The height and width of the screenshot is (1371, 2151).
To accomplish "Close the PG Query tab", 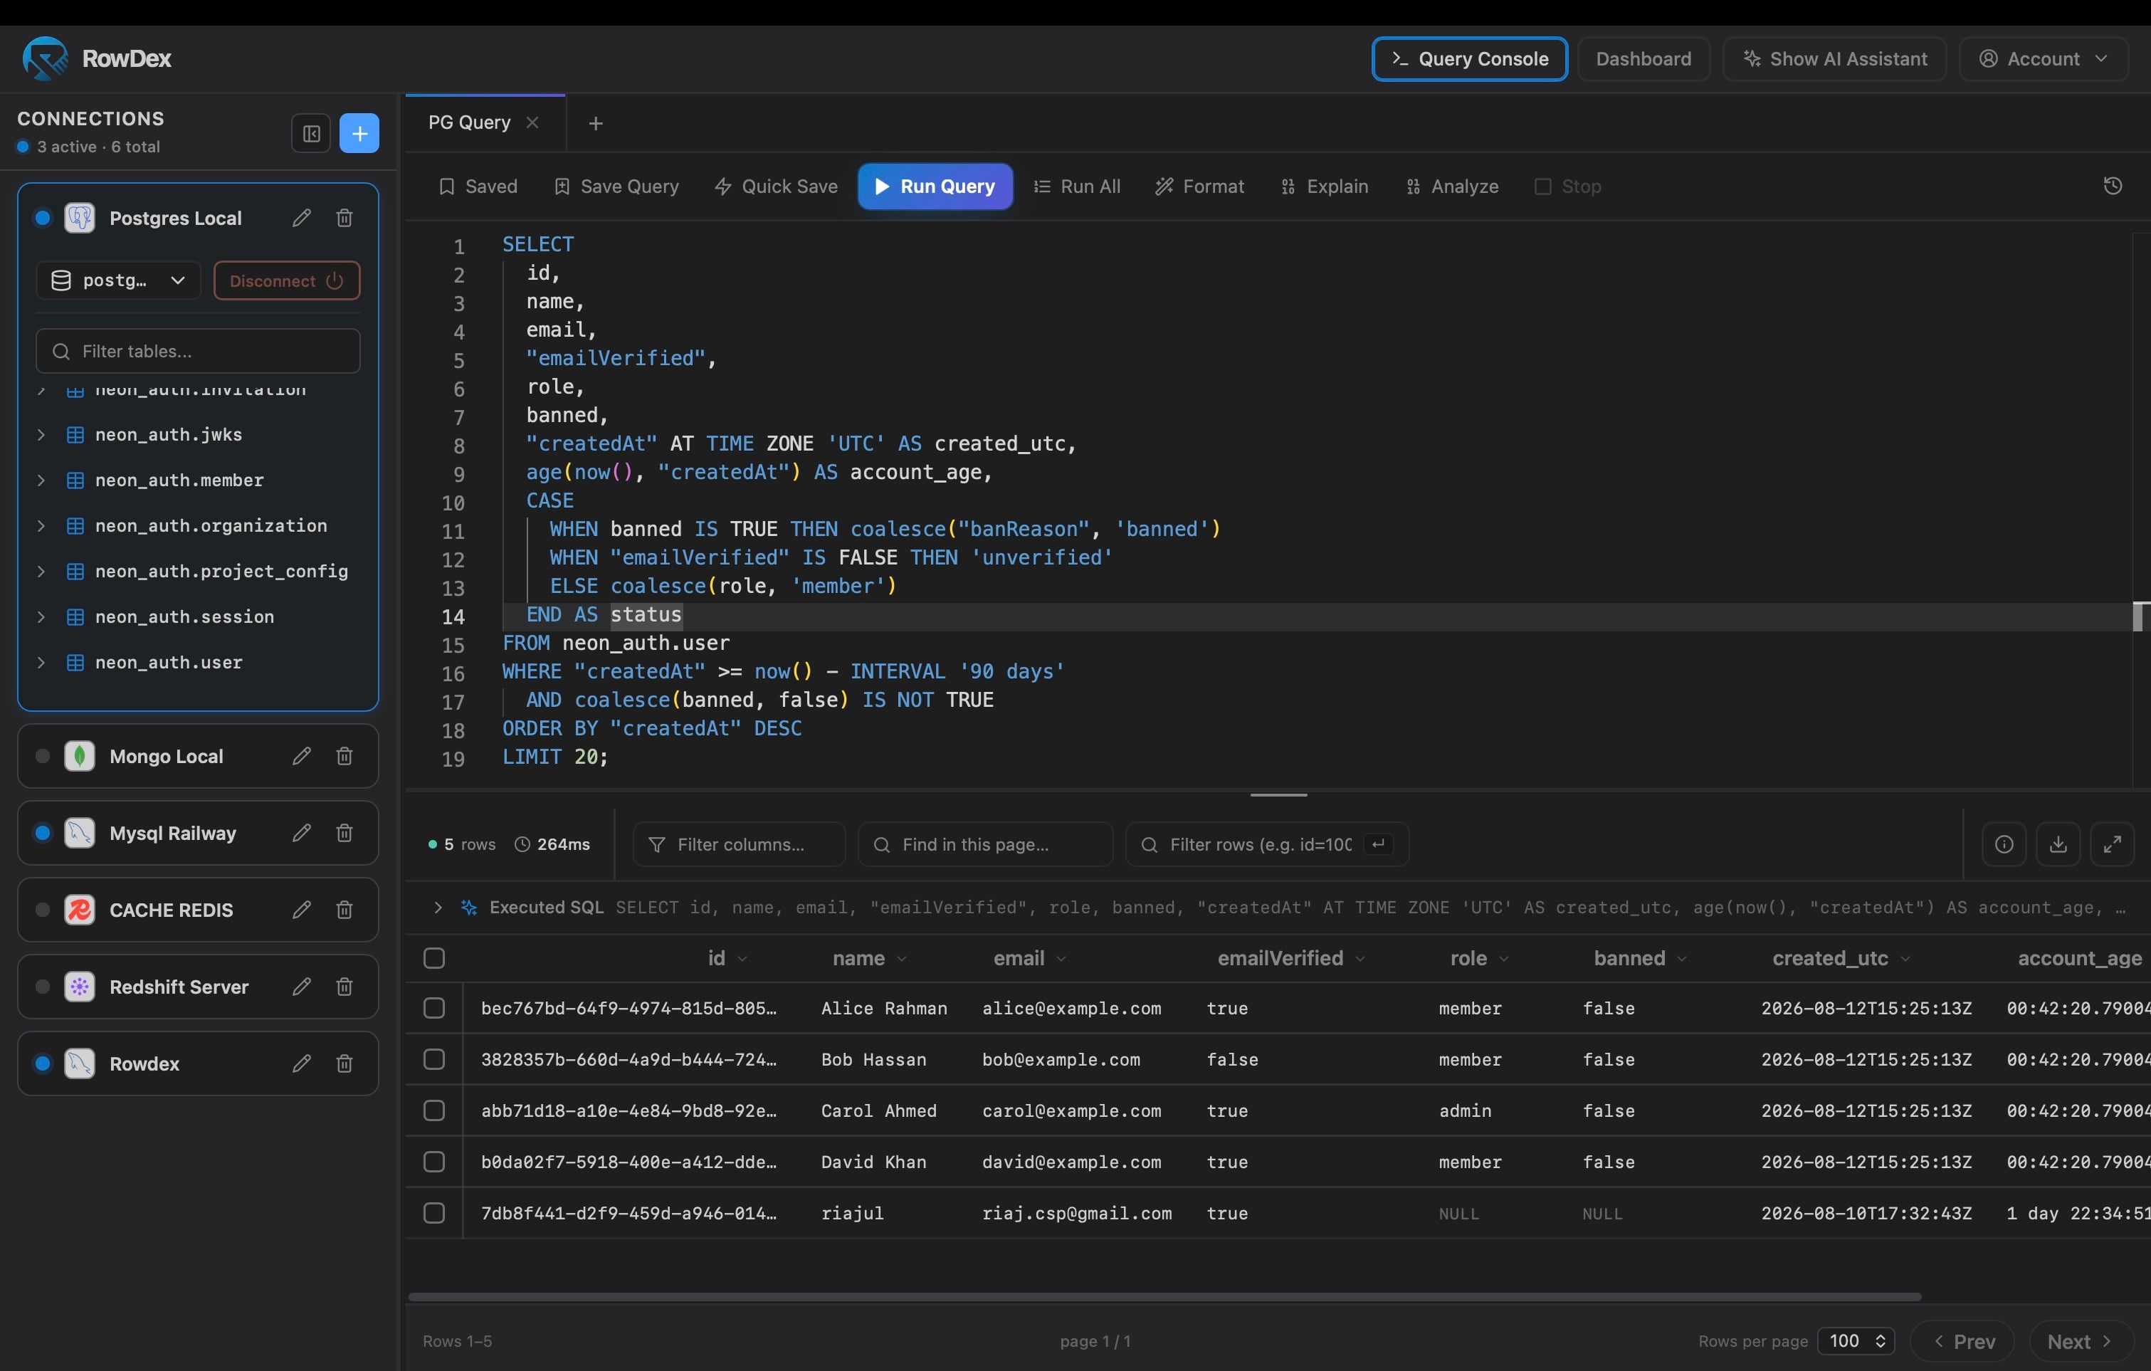I will [x=532, y=122].
